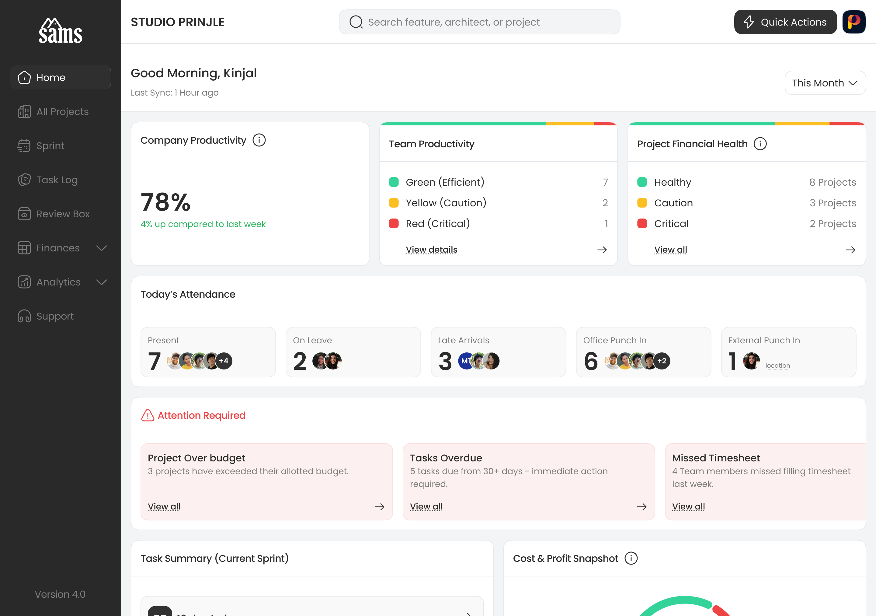The image size is (876, 616).
Task: Click the Tasks Overdue arrow icon
Action: click(641, 506)
